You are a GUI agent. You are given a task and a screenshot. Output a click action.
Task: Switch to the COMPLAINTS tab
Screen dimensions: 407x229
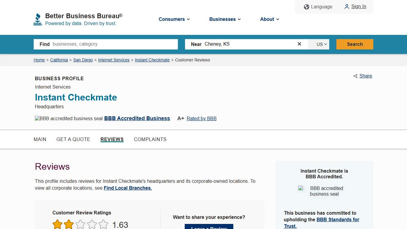click(150, 139)
